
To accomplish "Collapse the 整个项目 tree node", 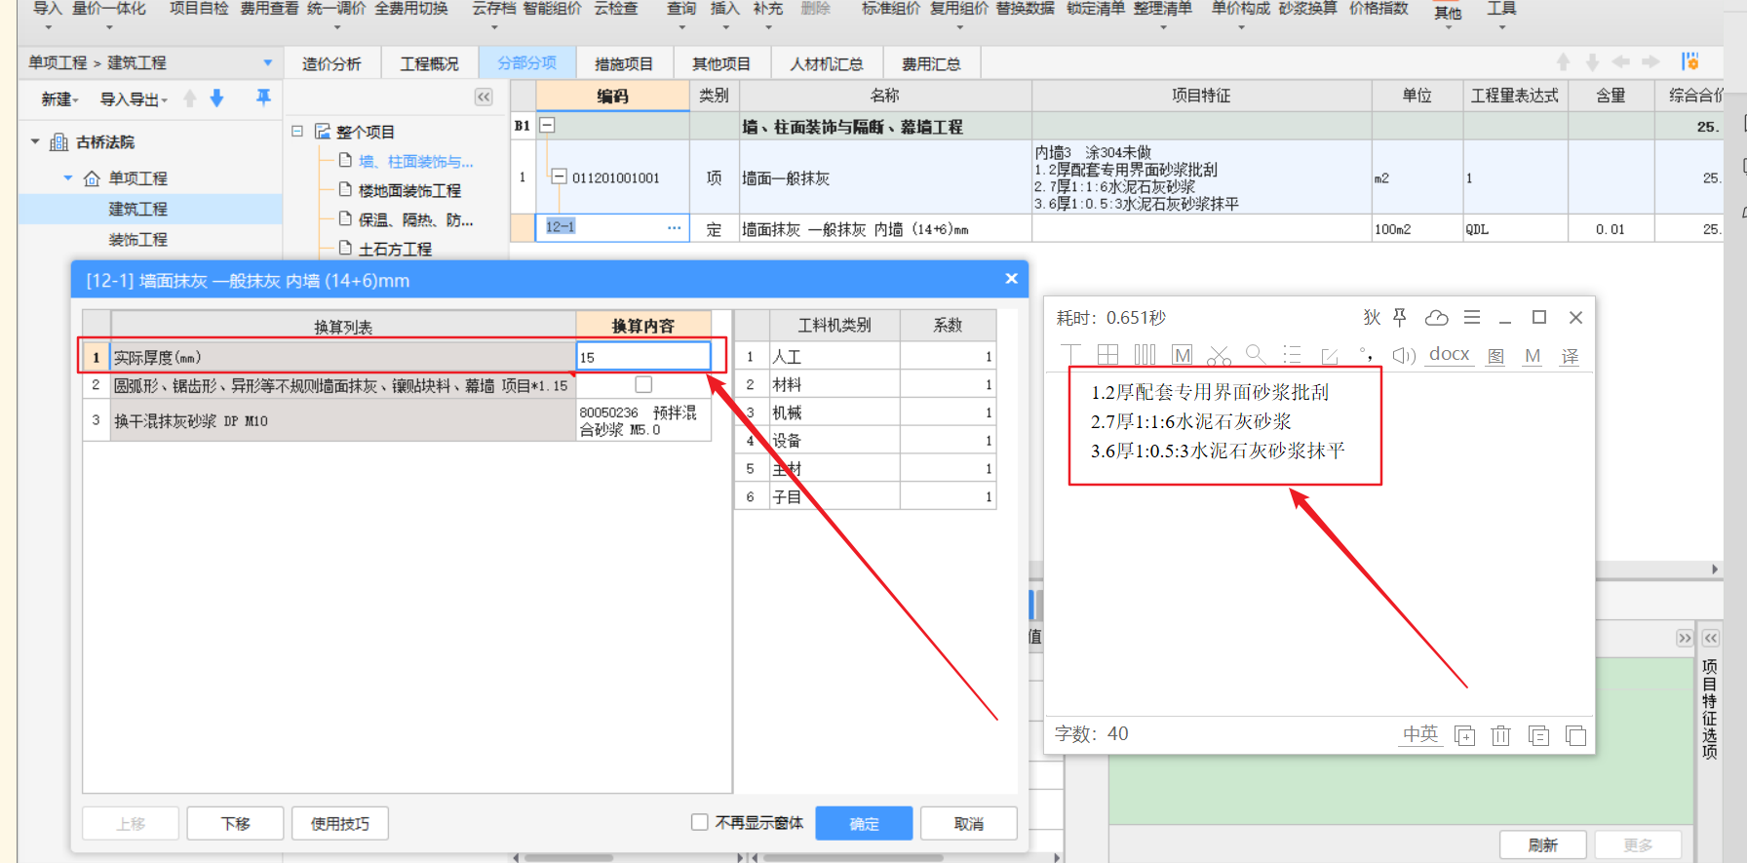I will tap(297, 131).
